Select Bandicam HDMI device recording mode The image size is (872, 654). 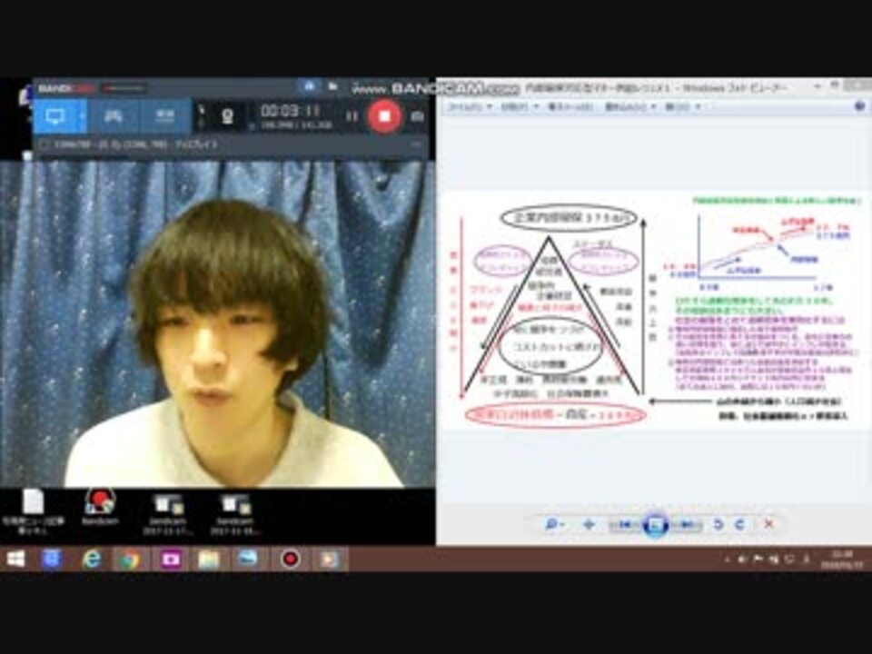pos(165,116)
